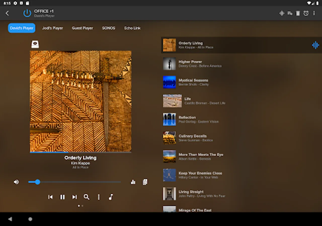
Task: Switch to the Echo Link tab
Action: pyautogui.click(x=132, y=28)
